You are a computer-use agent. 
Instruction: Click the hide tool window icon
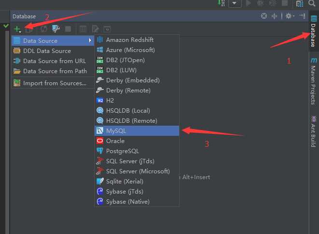302,16
